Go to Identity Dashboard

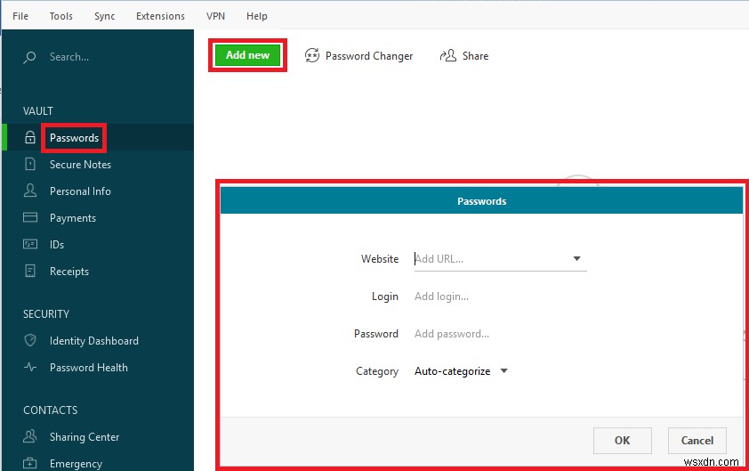[94, 341]
